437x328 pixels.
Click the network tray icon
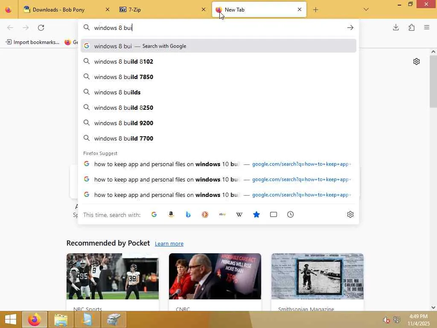click(396, 319)
